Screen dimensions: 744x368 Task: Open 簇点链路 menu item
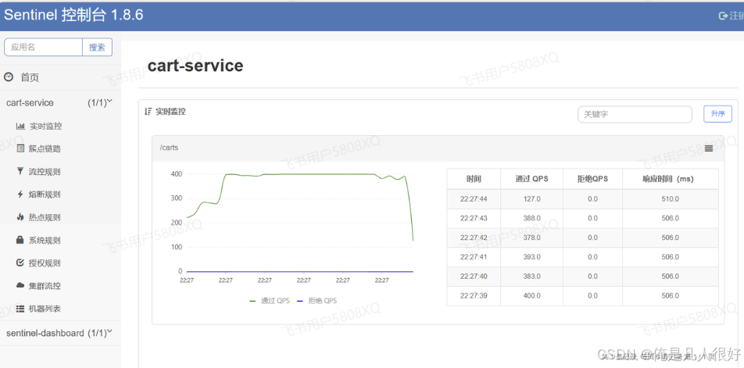pos(45,149)
